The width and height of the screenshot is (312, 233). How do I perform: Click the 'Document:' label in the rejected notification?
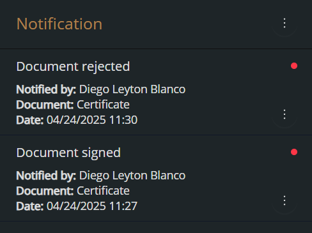click(45, 105)
